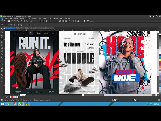Select the Crop tool in the toolbox

(x=2, y=35)
